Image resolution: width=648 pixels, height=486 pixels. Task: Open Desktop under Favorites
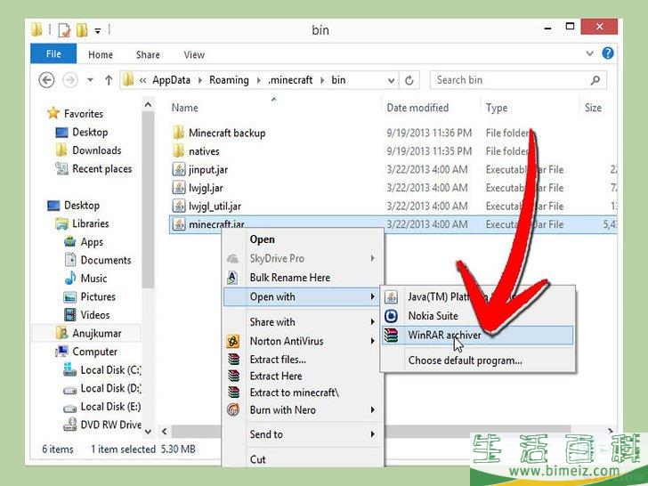pyautogui.click(x=90, y=133)
